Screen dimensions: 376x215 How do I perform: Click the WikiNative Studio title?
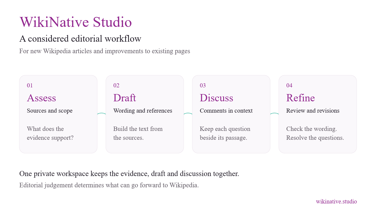(75, 22)
